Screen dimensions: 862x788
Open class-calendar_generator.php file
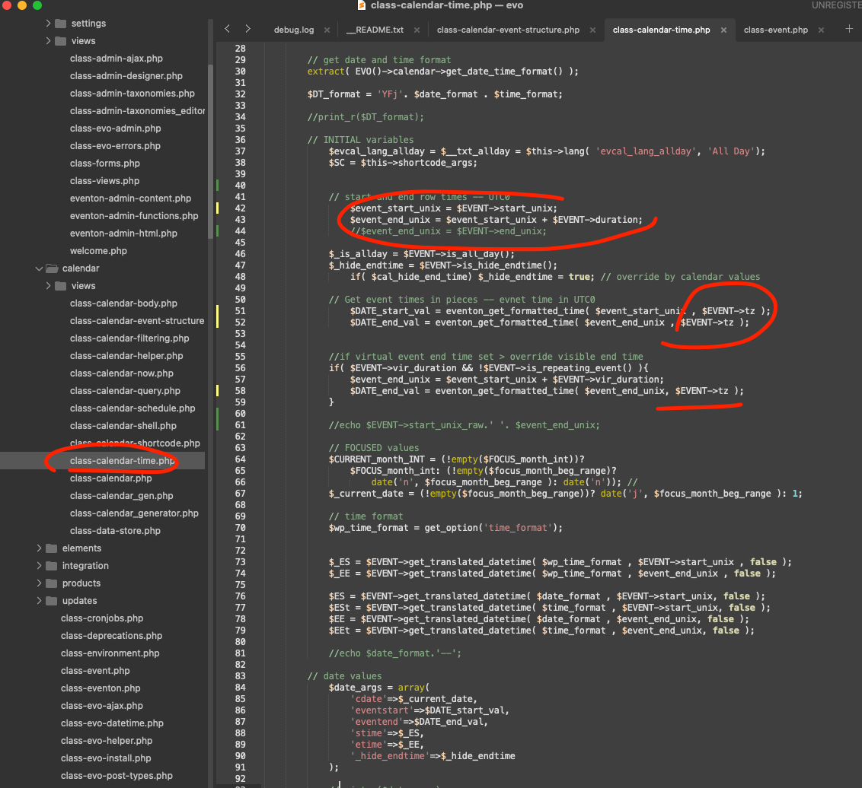[x=134, y=513]
